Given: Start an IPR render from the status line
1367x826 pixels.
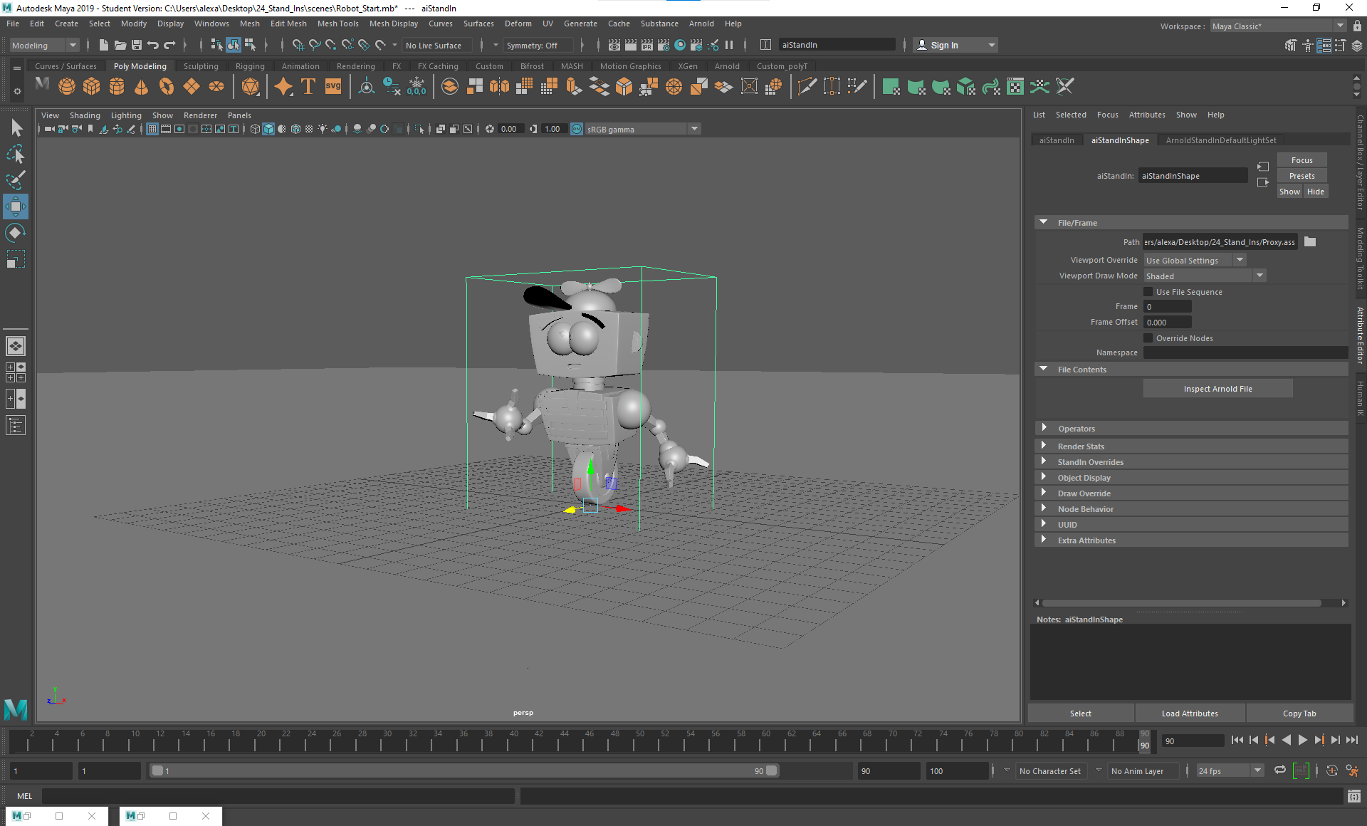Looking at the screenshot, I should 646,45.
